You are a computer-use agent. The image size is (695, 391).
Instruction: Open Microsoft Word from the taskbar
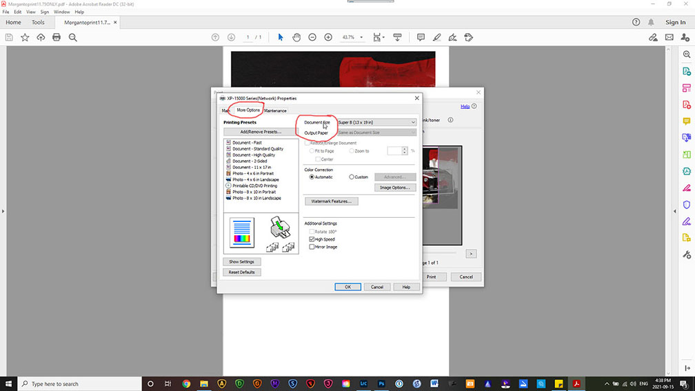pyautogui.click(x=434, y=383)
